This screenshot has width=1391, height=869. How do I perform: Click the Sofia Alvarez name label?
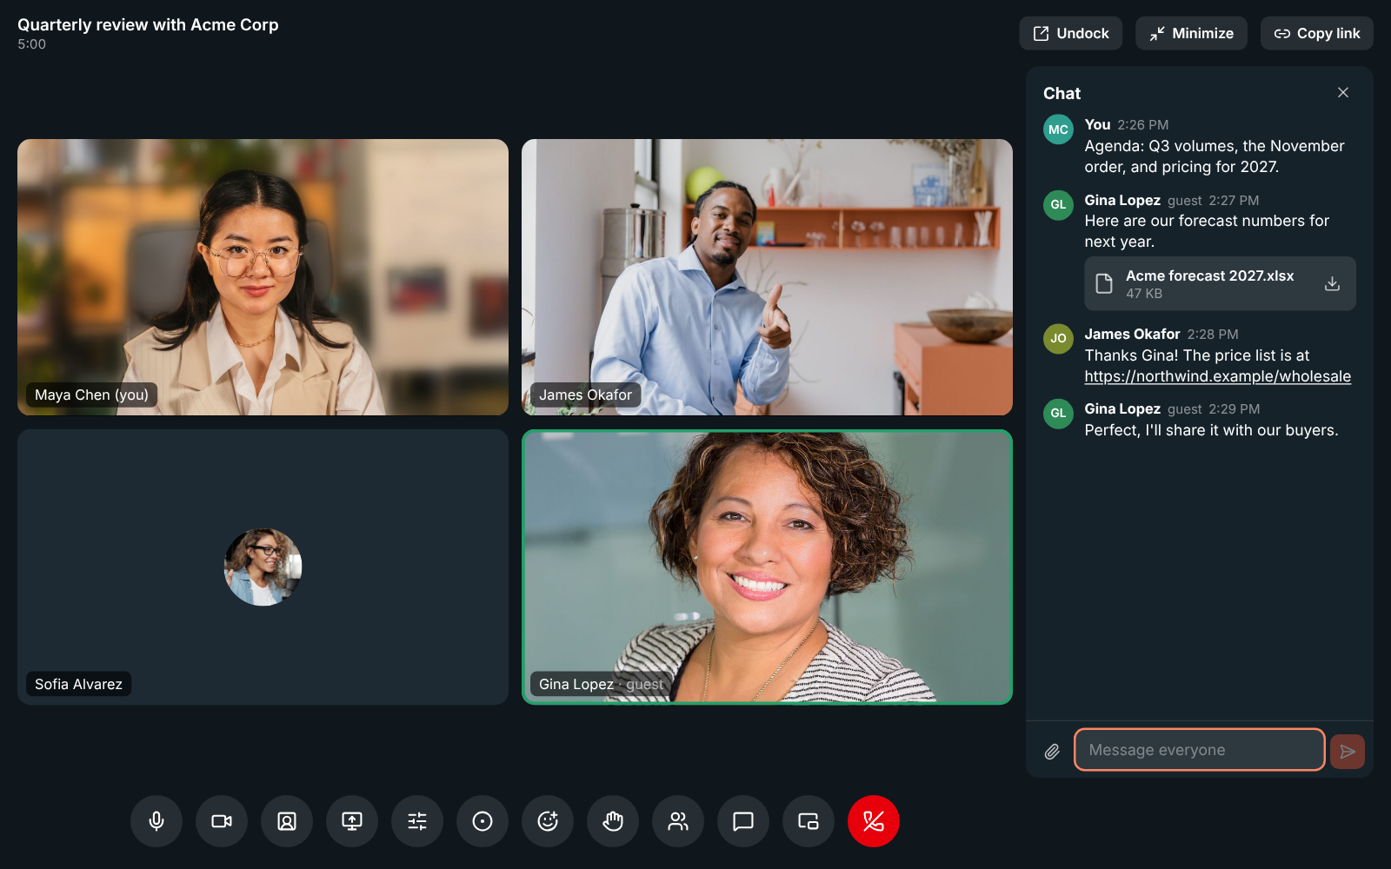coord(78,684)
